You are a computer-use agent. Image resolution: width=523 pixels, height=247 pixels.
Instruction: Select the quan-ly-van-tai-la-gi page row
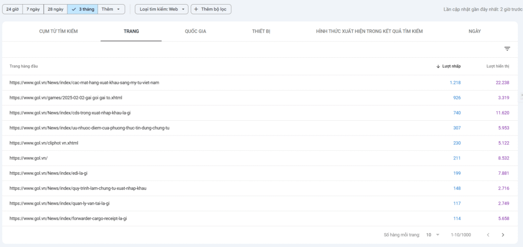59,204
